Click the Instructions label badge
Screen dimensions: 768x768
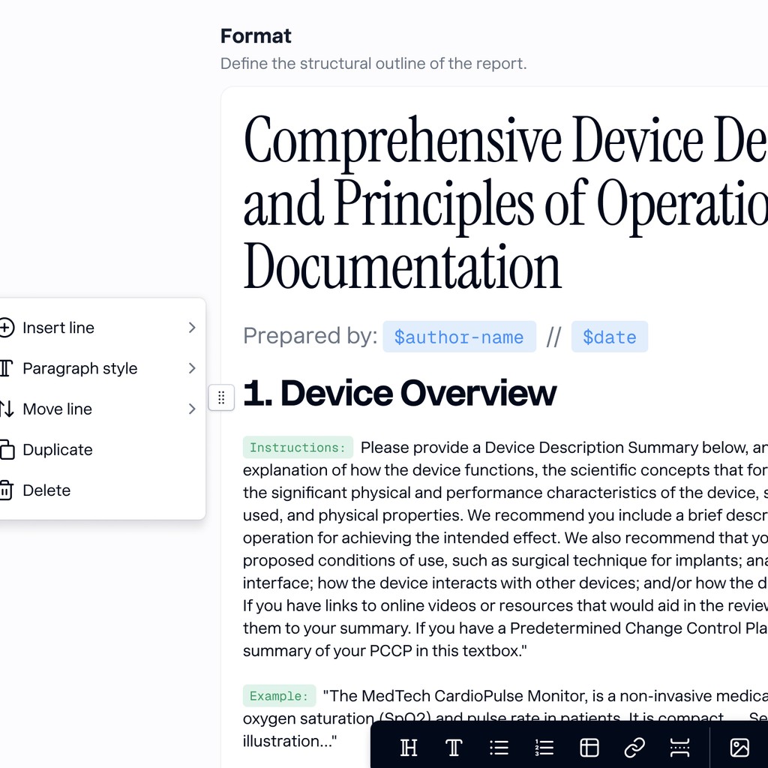(298, 447)
